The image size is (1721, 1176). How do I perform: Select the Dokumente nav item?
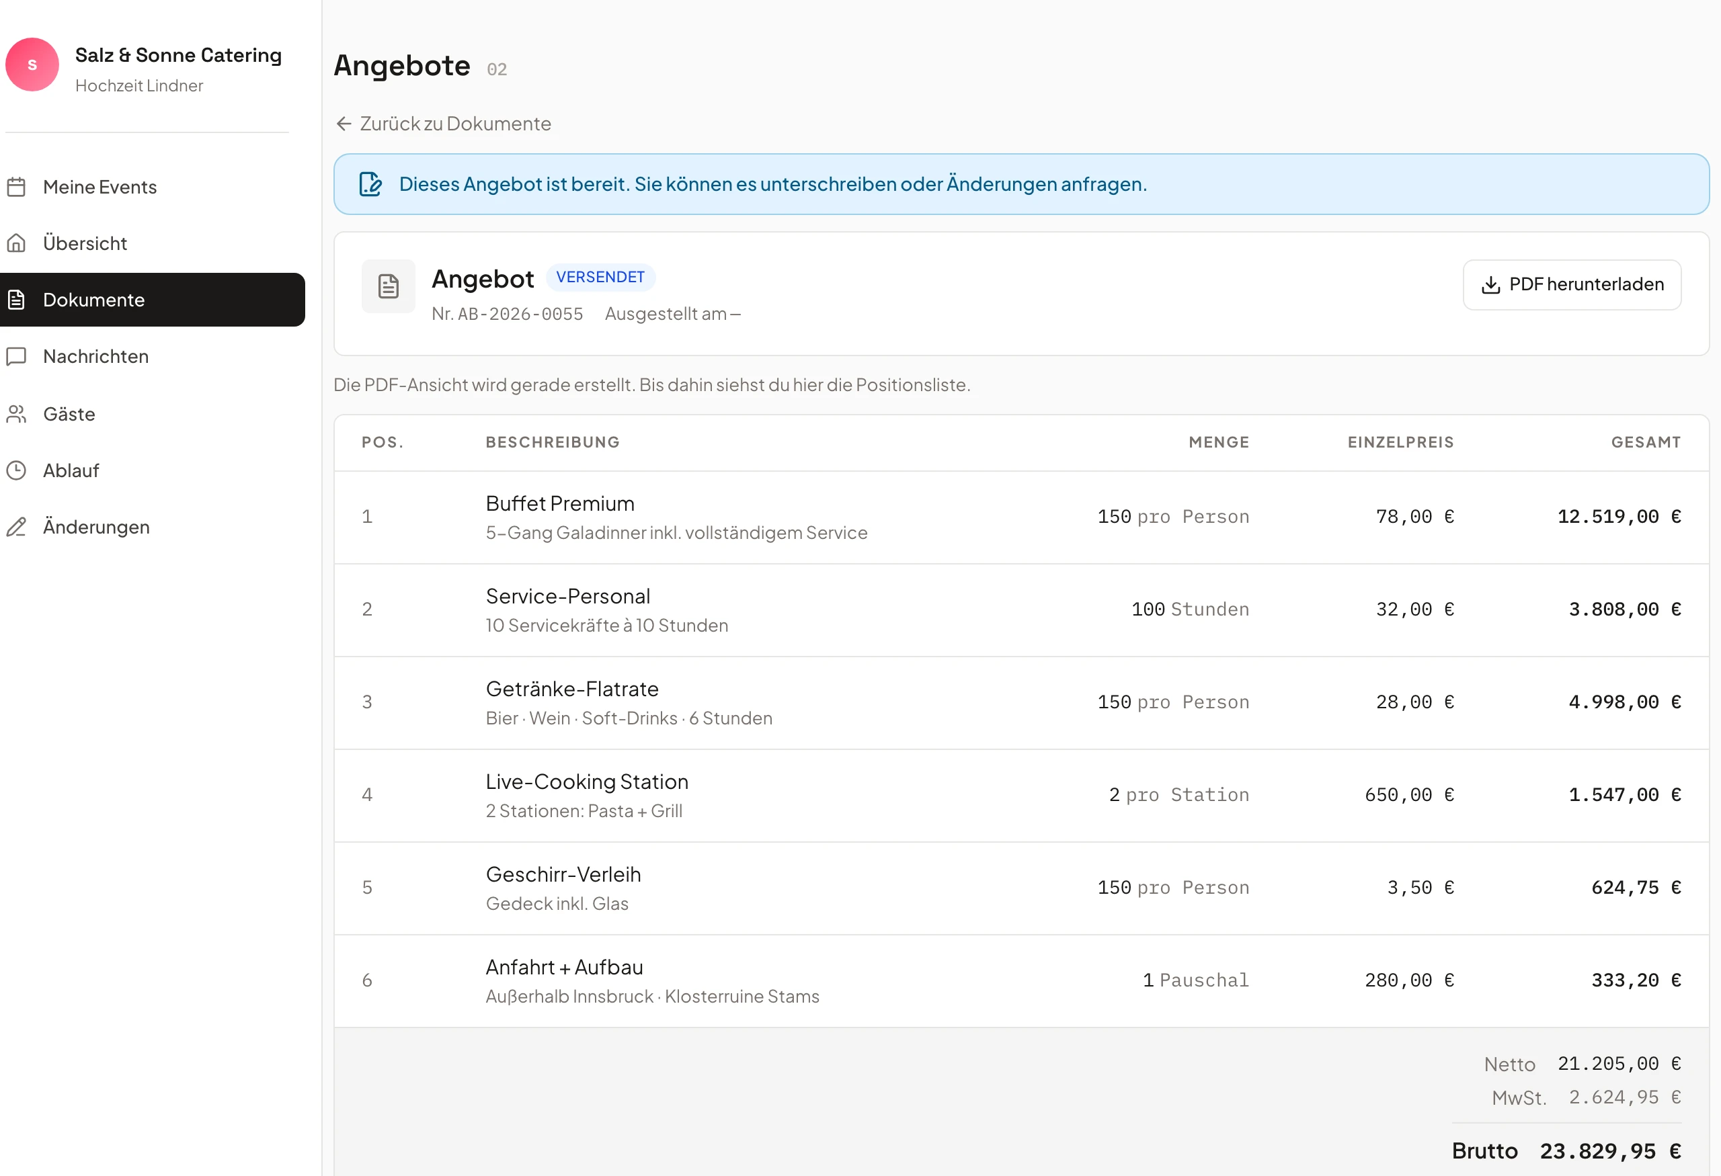(153, 299)
